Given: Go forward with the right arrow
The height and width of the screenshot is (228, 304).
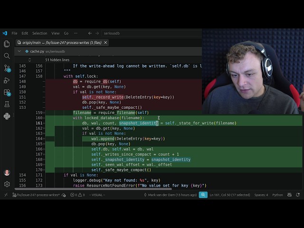Looking at the screenshot, I should coord(97,33).
